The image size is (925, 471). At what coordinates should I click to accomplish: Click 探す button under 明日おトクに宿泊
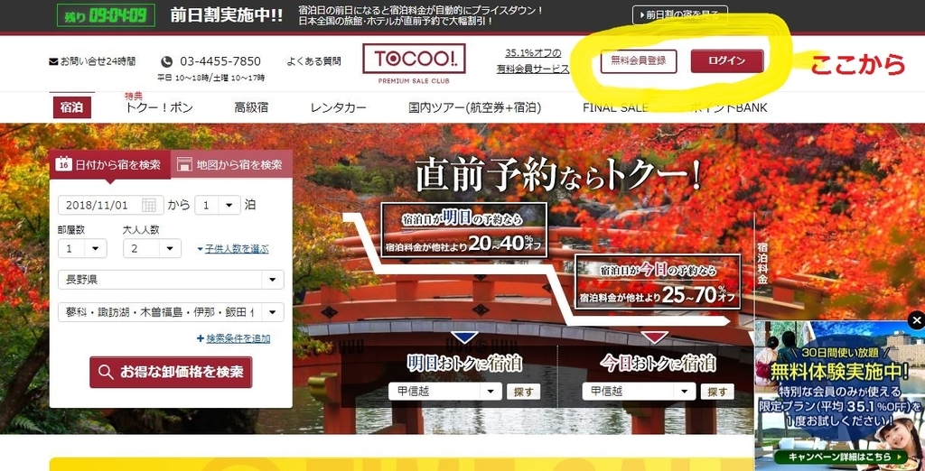tap(523, 392)
